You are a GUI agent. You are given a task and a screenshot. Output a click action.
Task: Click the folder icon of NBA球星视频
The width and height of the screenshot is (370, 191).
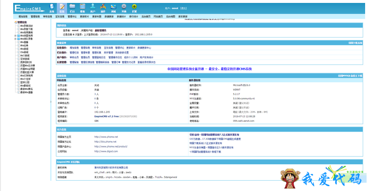click(19, 36)
